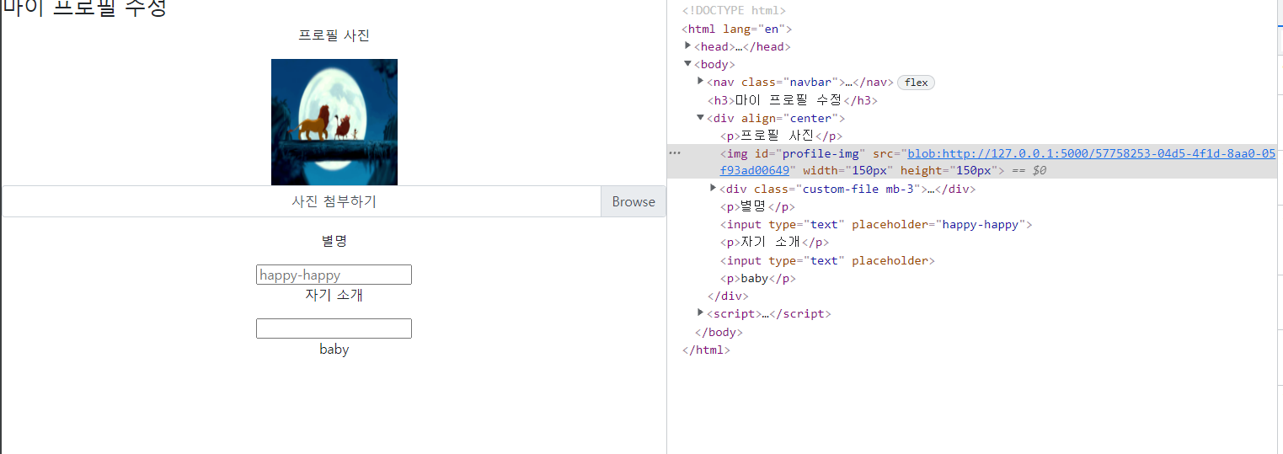The height and width of the screenshot is (454, 1283).
Task: Select the closing </div> tag line
Action: [728, 296]
